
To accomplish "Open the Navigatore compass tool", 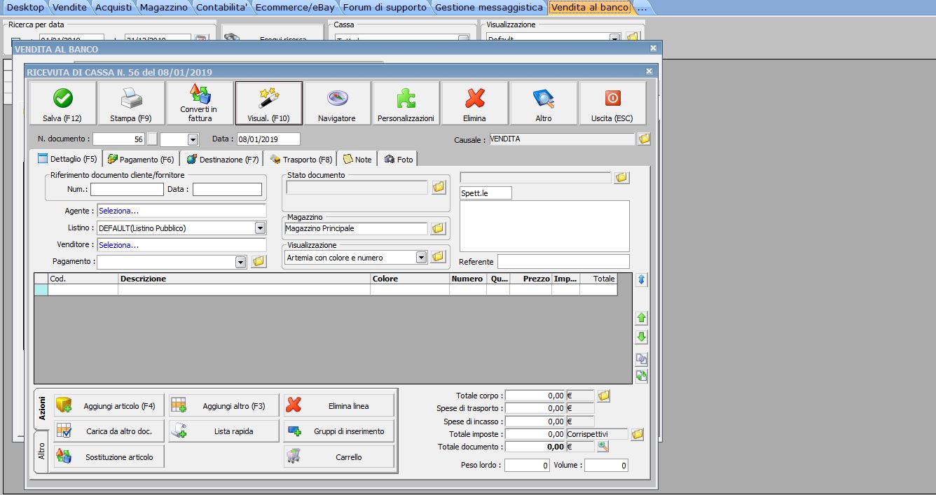I will coord(337,103).
